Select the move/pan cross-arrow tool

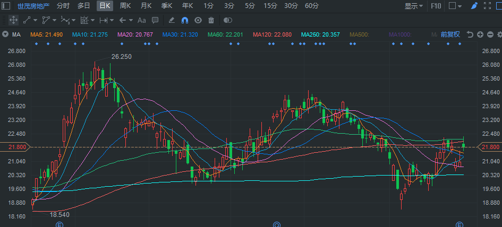coord(13,20)
